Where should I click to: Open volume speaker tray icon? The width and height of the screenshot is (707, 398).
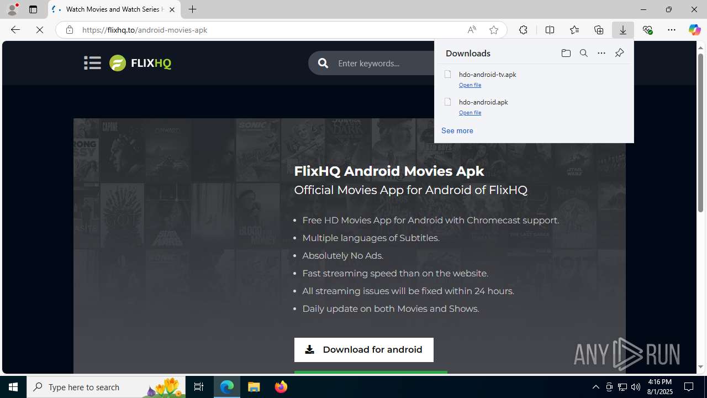(x=636, y=387)
